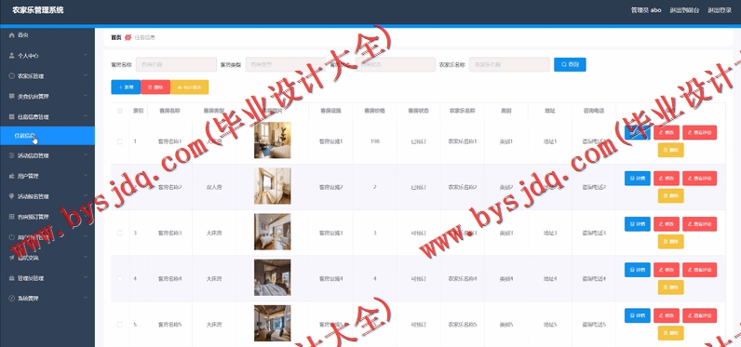Click the red 删除 button above the table

pos(155,87)
